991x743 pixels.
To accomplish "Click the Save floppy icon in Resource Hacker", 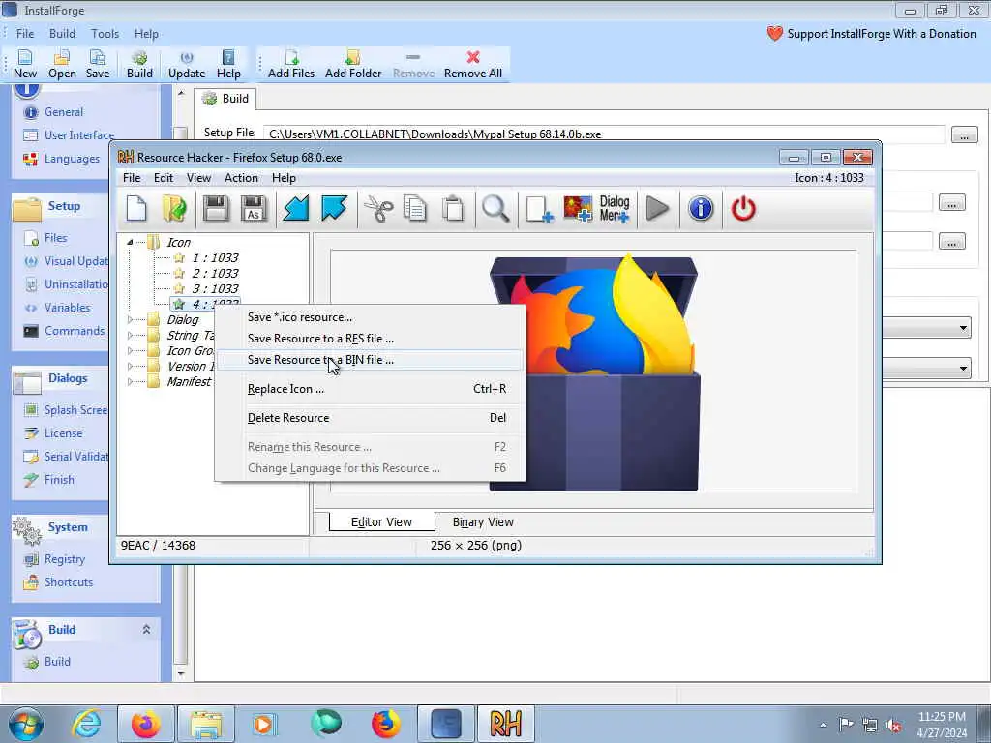I will [216, 209].
